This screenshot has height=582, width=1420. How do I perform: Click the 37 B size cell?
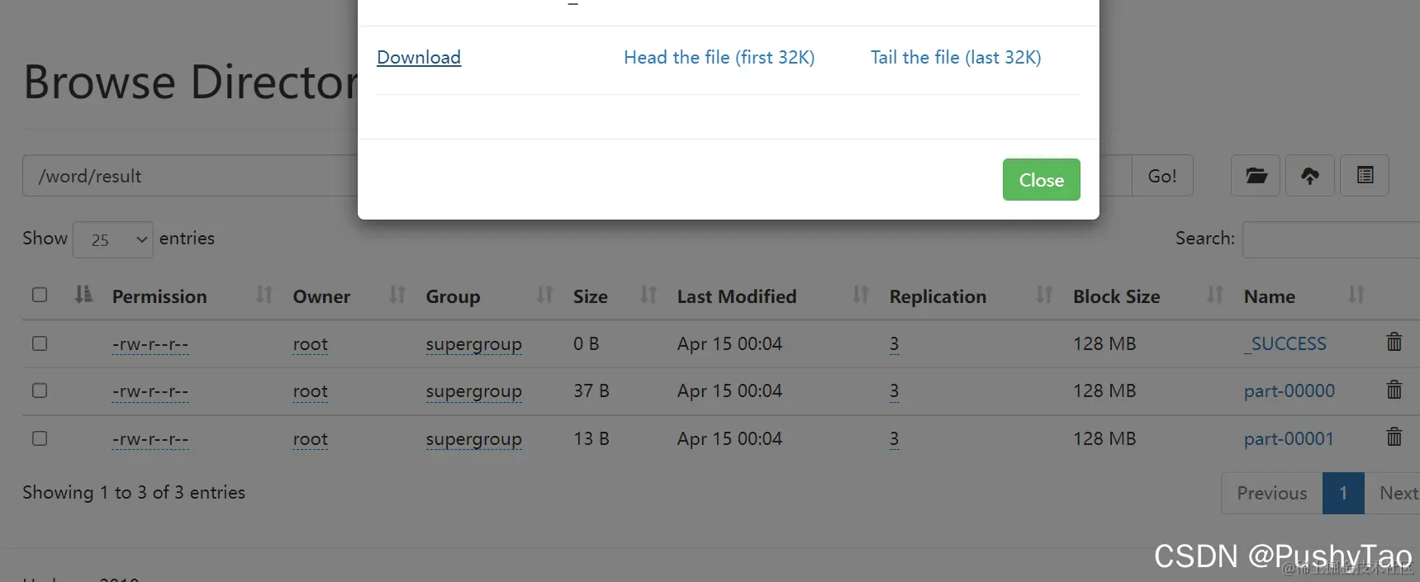click(591, 391)
